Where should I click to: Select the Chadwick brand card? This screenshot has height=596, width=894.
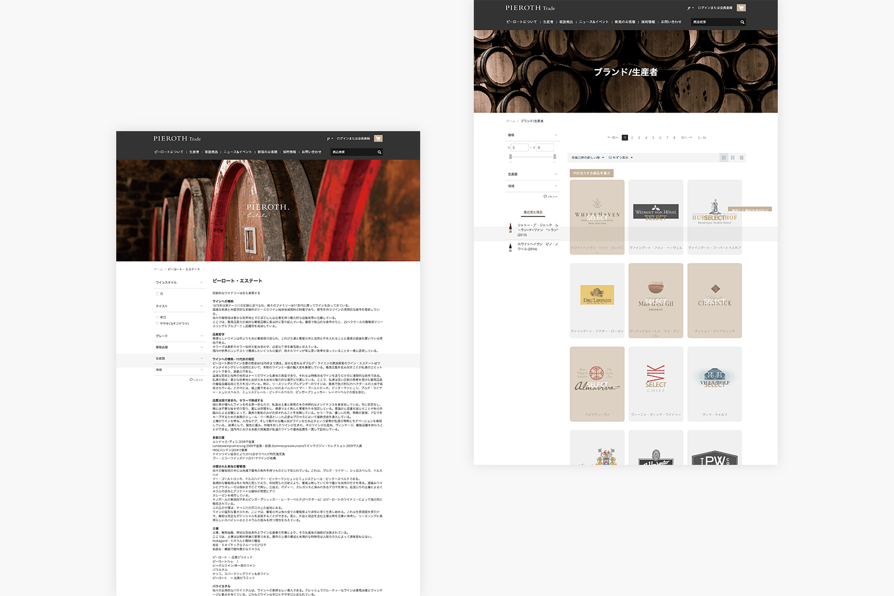tap(715, 300)
